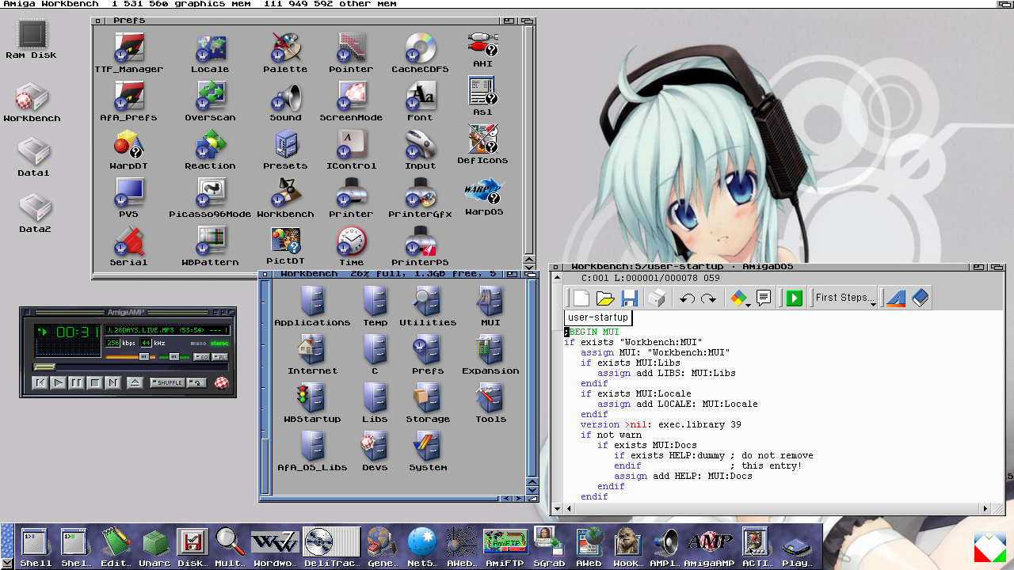The width and height of the screenshot is (1014, 570).
Task: Toggle the PL playlist button in AmigaAMP
Action: click(219, 357)
